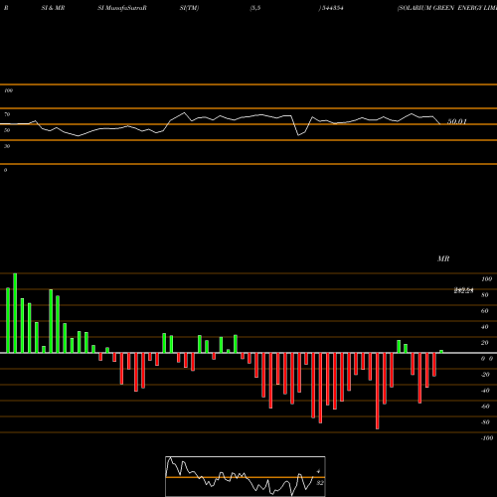Click the 'SI & MR' header text
497x497 pixels.
pyautogui.click(x=53, y=8)
